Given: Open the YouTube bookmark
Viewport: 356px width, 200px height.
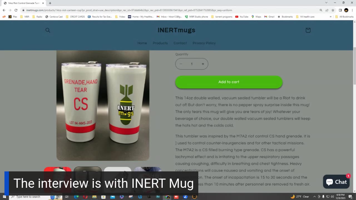Looking at the screenshot, I should [242, 17].
